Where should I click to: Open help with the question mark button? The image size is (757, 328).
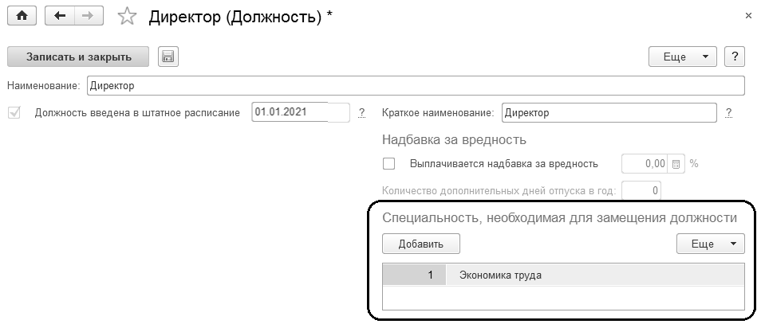[734, 57]
